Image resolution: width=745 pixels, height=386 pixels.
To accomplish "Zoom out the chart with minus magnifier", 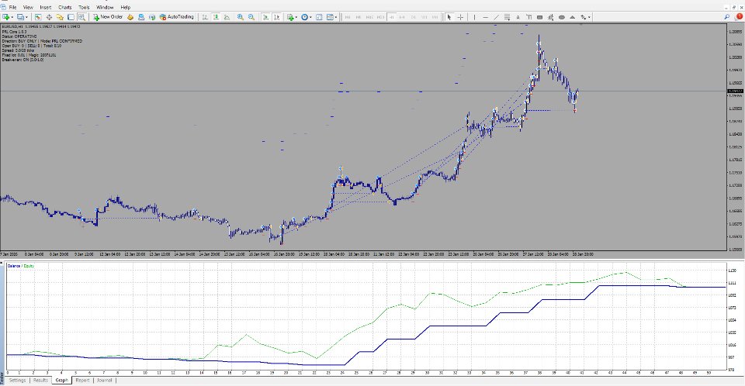I will [x=251, y=17].
